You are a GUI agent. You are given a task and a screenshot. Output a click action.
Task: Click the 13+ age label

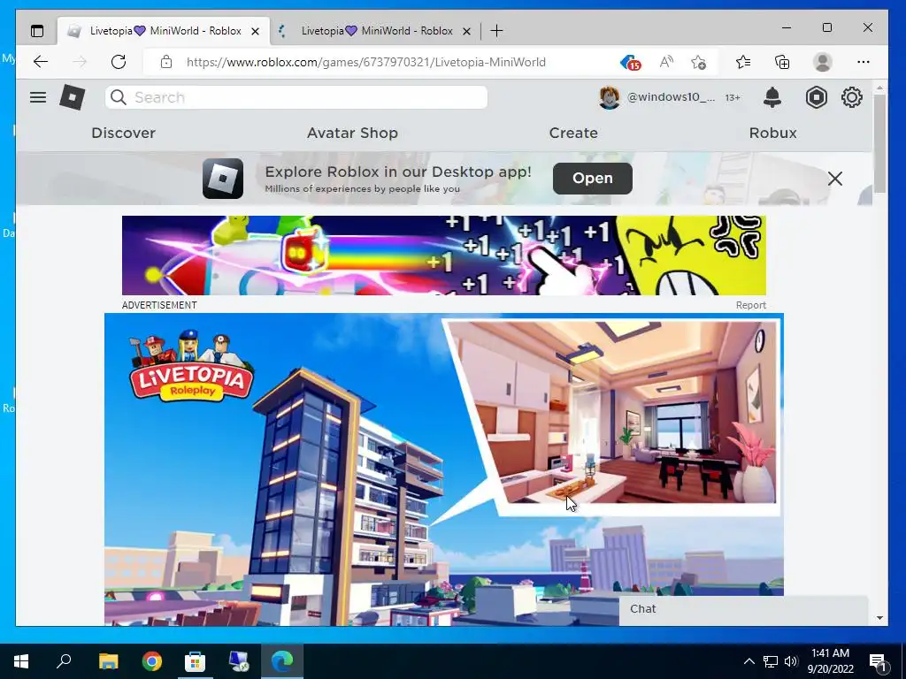[x=733, y=98]
